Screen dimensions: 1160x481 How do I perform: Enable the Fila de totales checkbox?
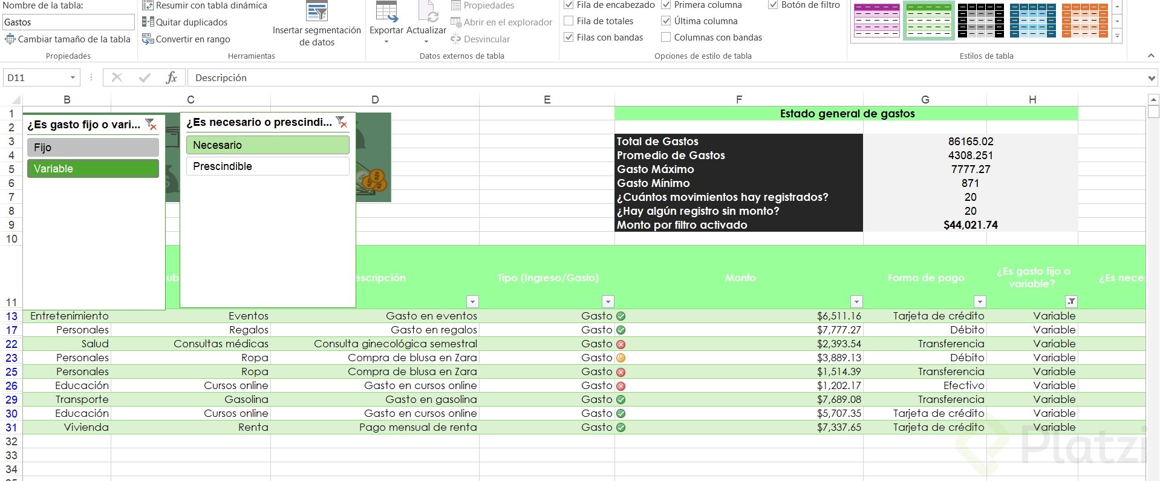(569, 21)
